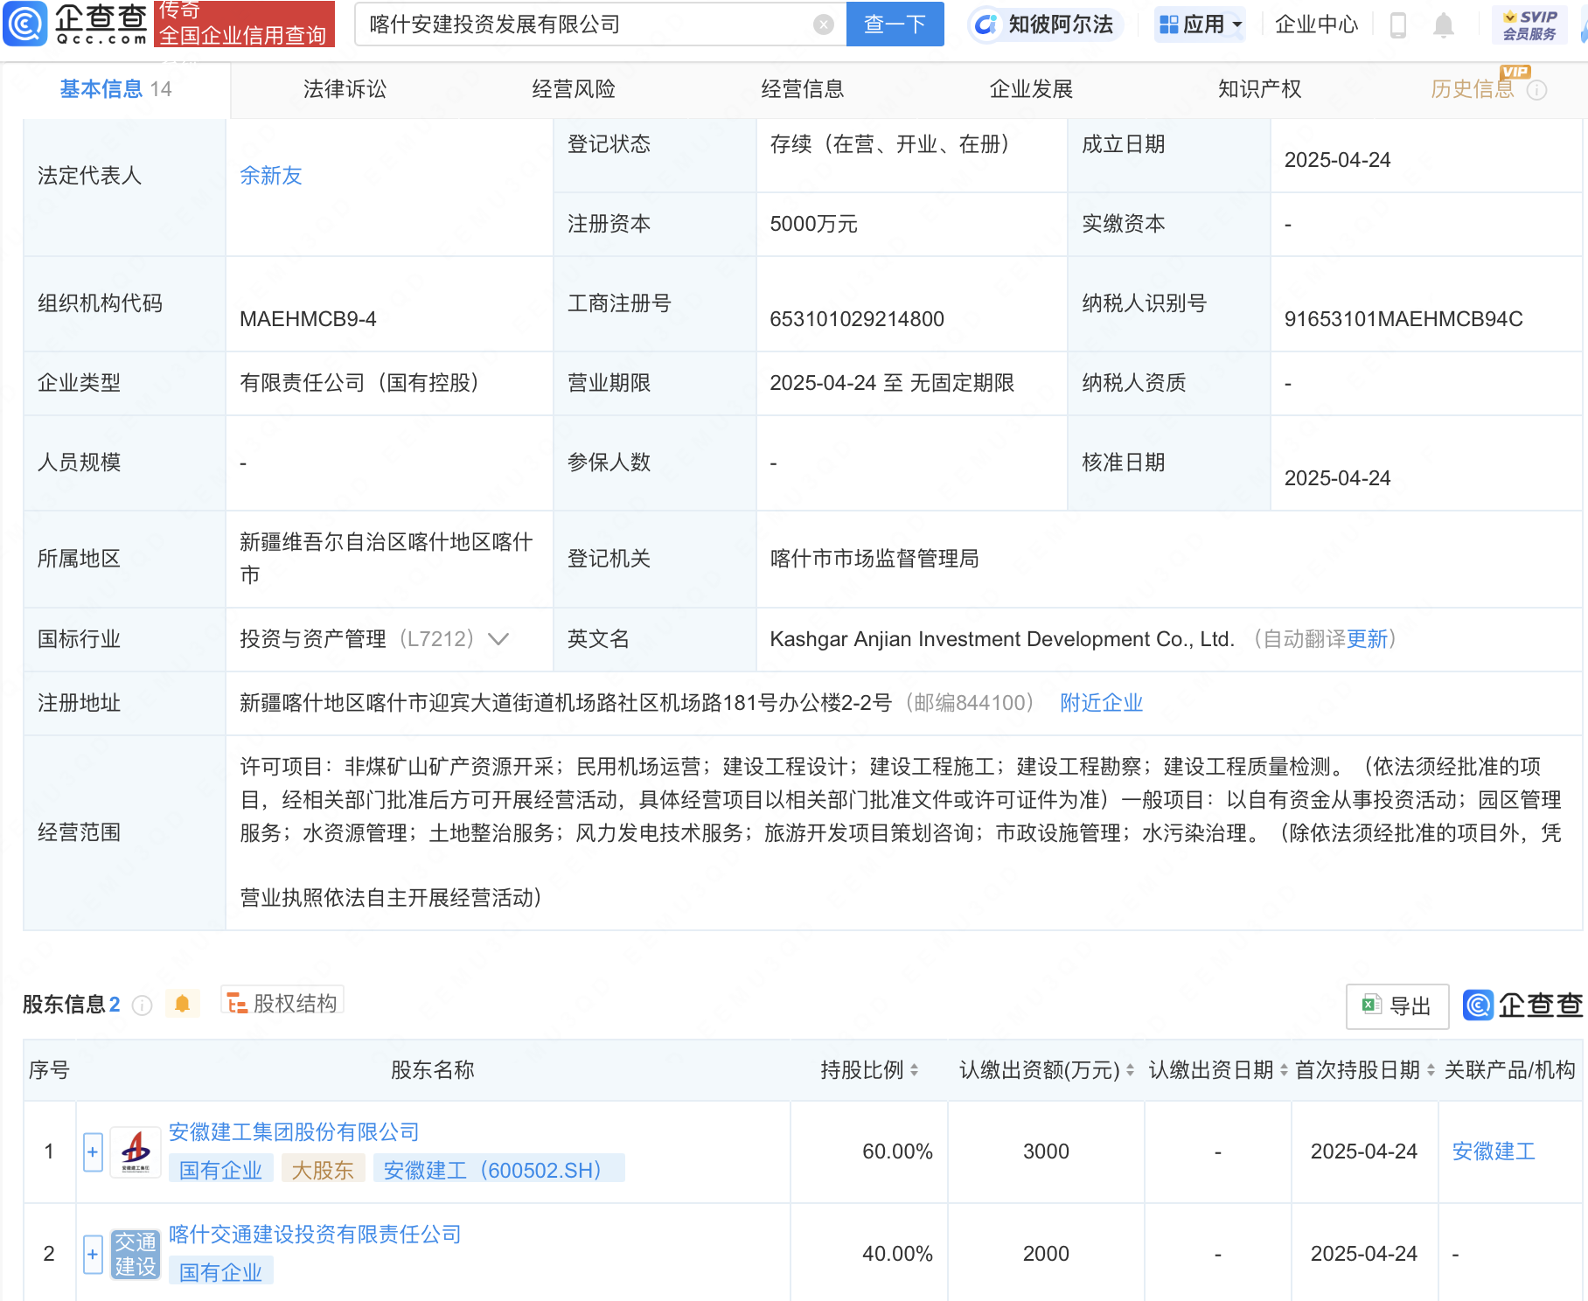Click 登记机关 喀什市市场监督管理局

coord(874,559)
